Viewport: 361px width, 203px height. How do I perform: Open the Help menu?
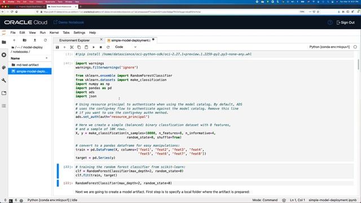(x=93, y=33)
